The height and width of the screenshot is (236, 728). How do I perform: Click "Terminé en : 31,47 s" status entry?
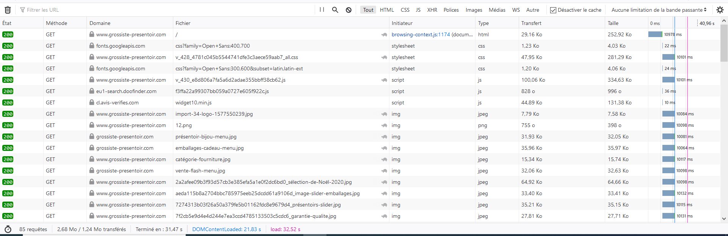pyautogui.click(x=159, y=229)
